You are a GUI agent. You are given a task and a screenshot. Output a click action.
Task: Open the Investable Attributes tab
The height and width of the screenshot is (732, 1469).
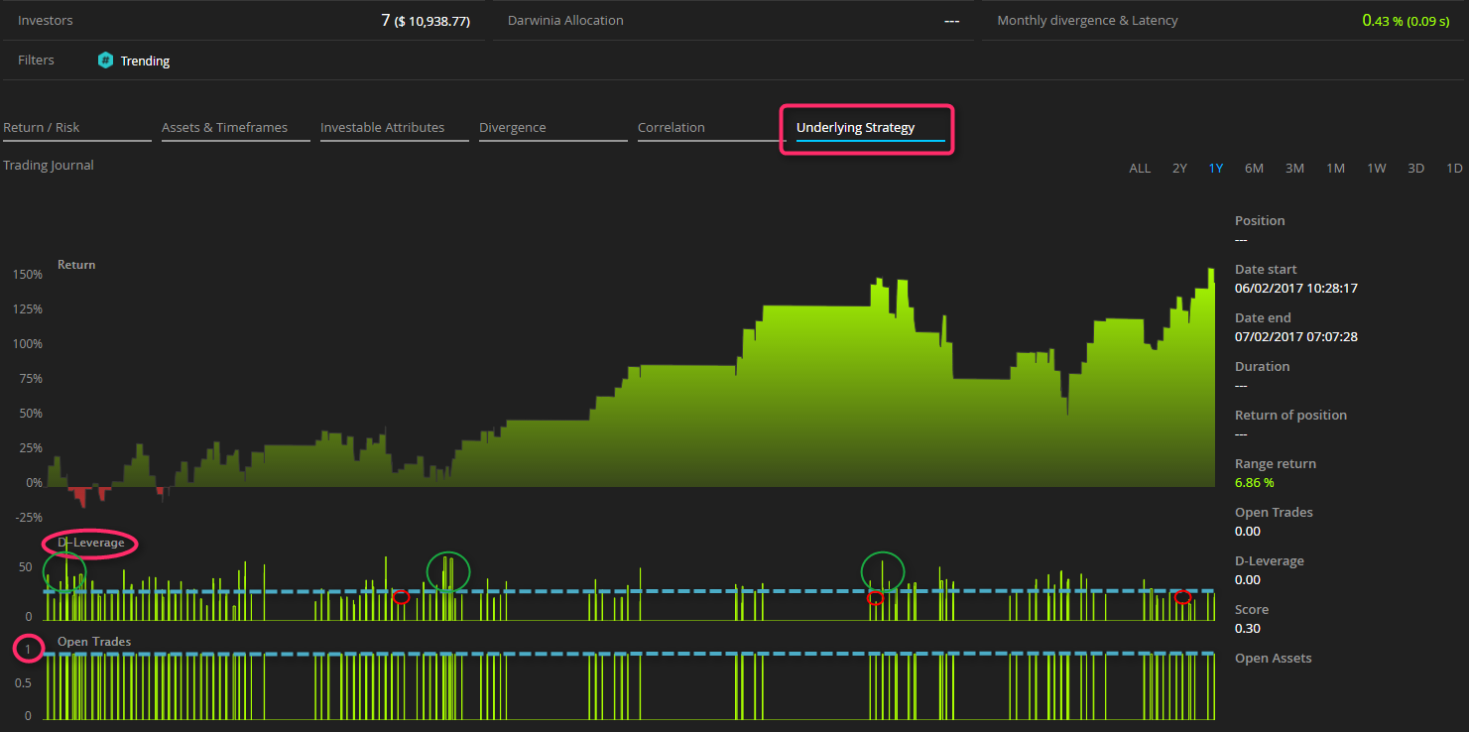tap(382, 128)
